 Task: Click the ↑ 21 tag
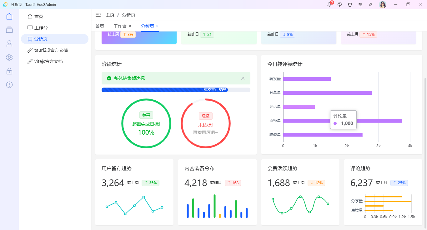click(x=207, y=34)
